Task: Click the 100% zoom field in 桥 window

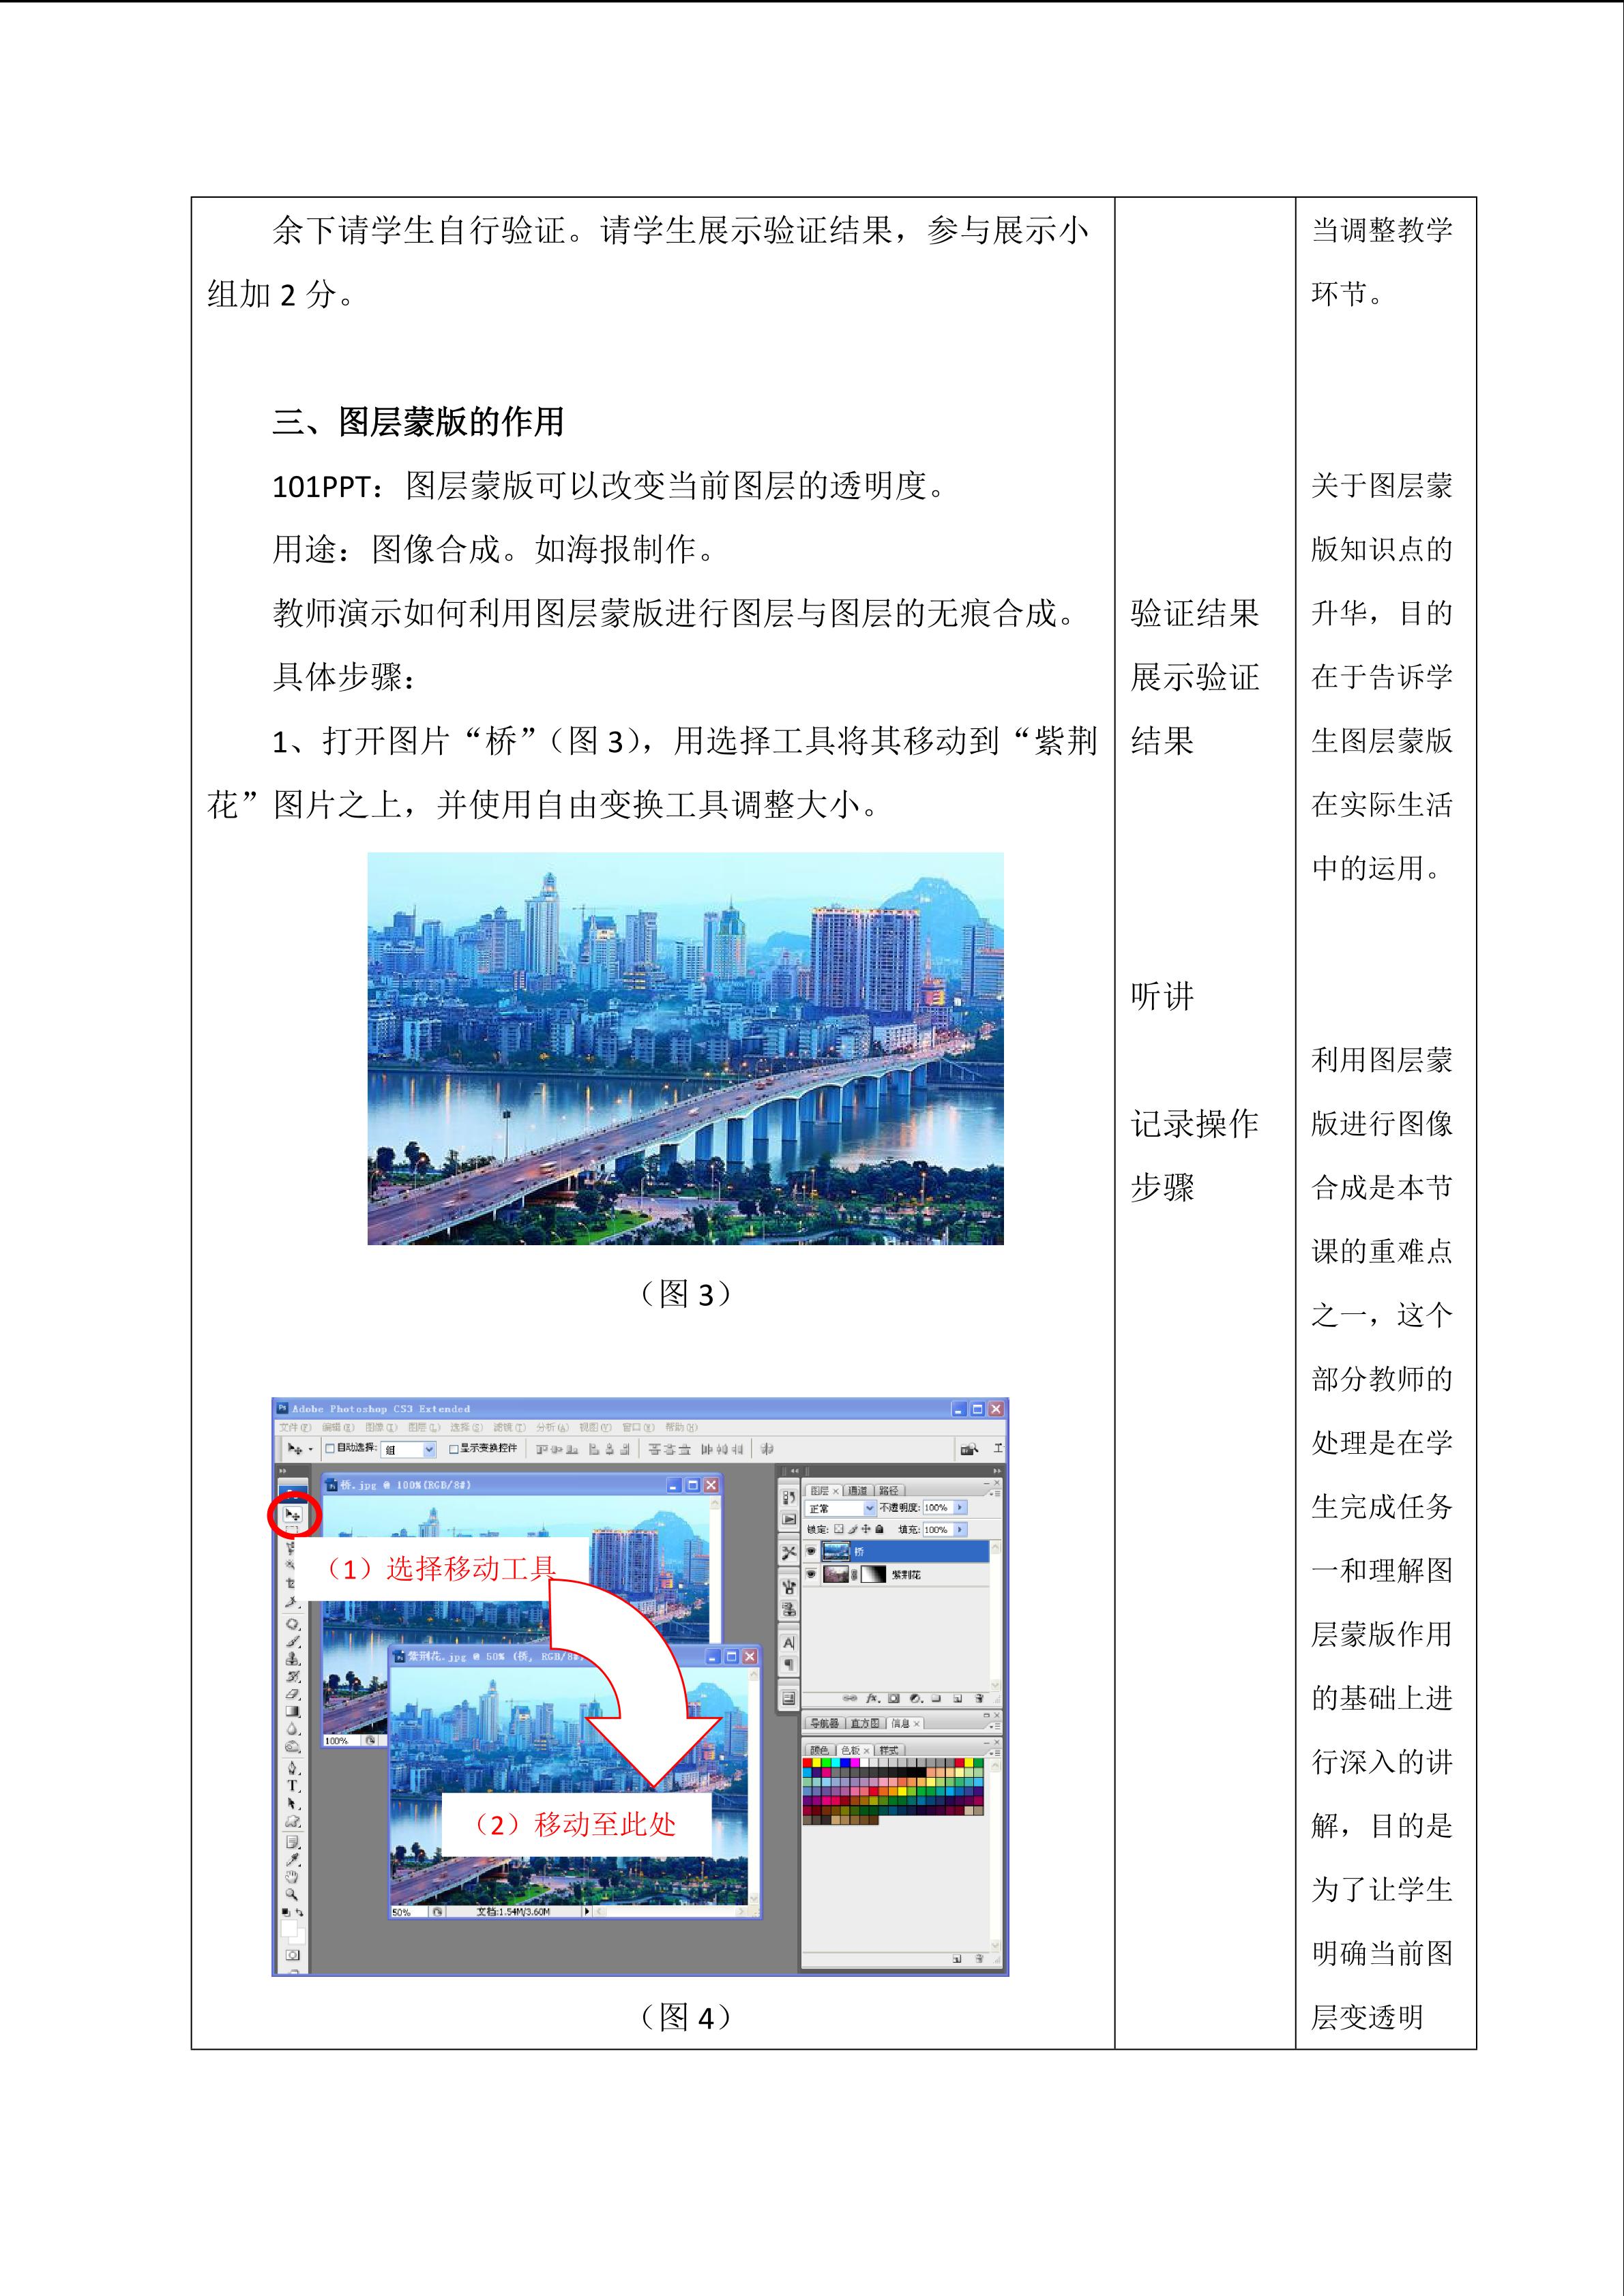Action: point(342,1741)
